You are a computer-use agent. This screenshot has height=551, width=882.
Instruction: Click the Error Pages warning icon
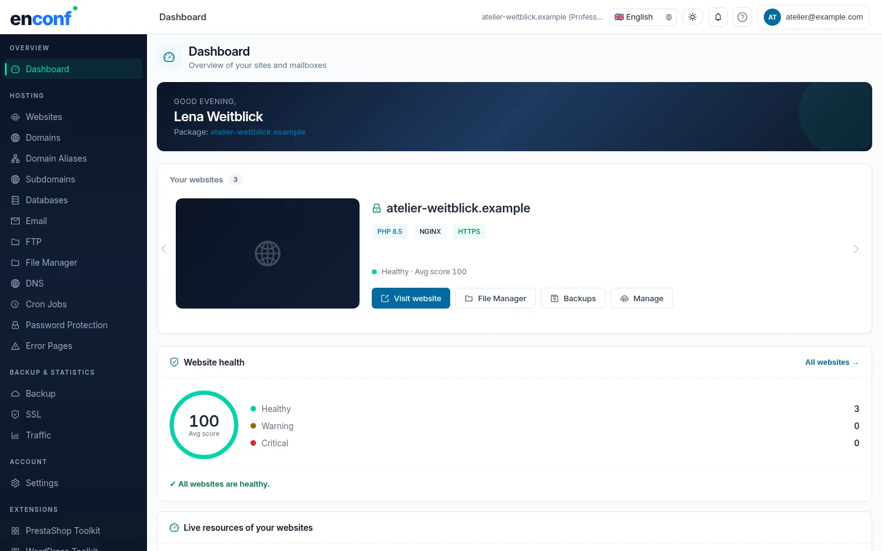click(x=15, y=346)
